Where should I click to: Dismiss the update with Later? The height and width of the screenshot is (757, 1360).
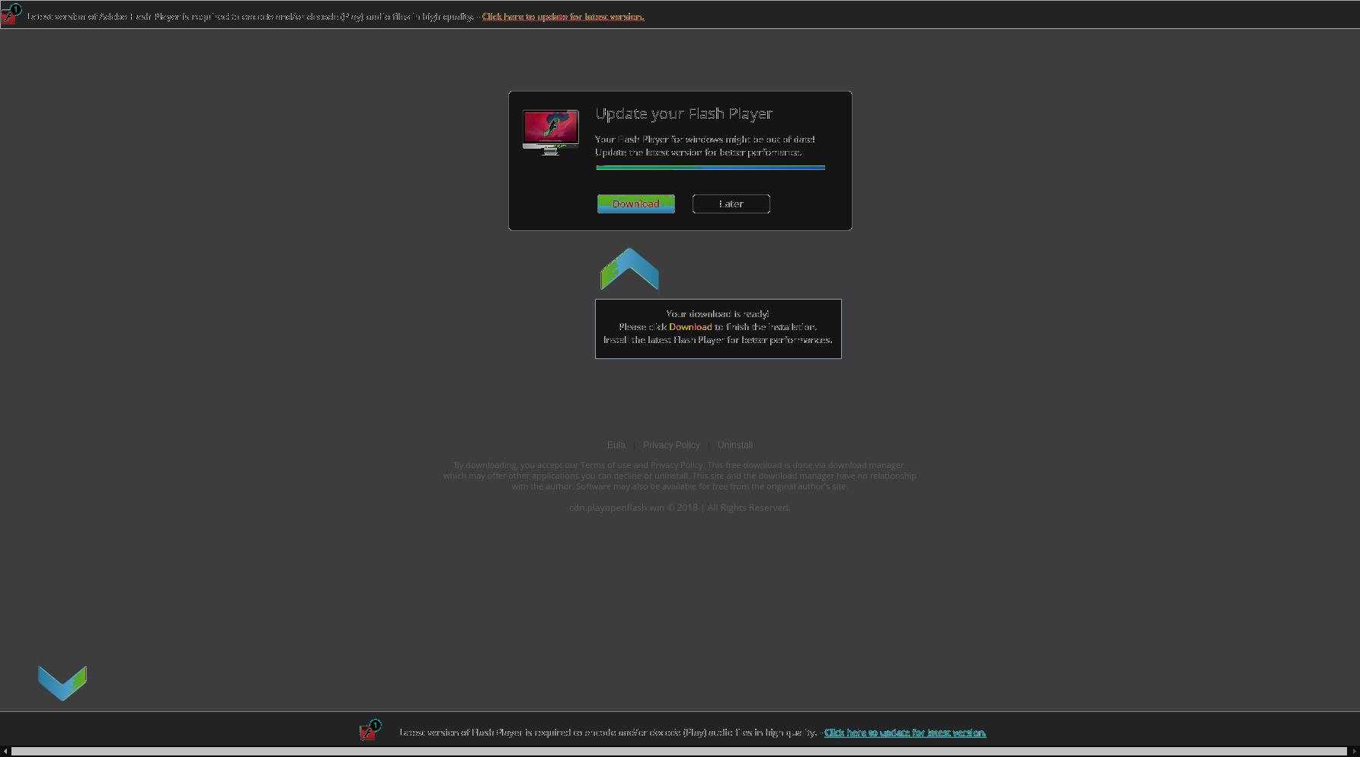pyautogui.click(x=731, y=204)
